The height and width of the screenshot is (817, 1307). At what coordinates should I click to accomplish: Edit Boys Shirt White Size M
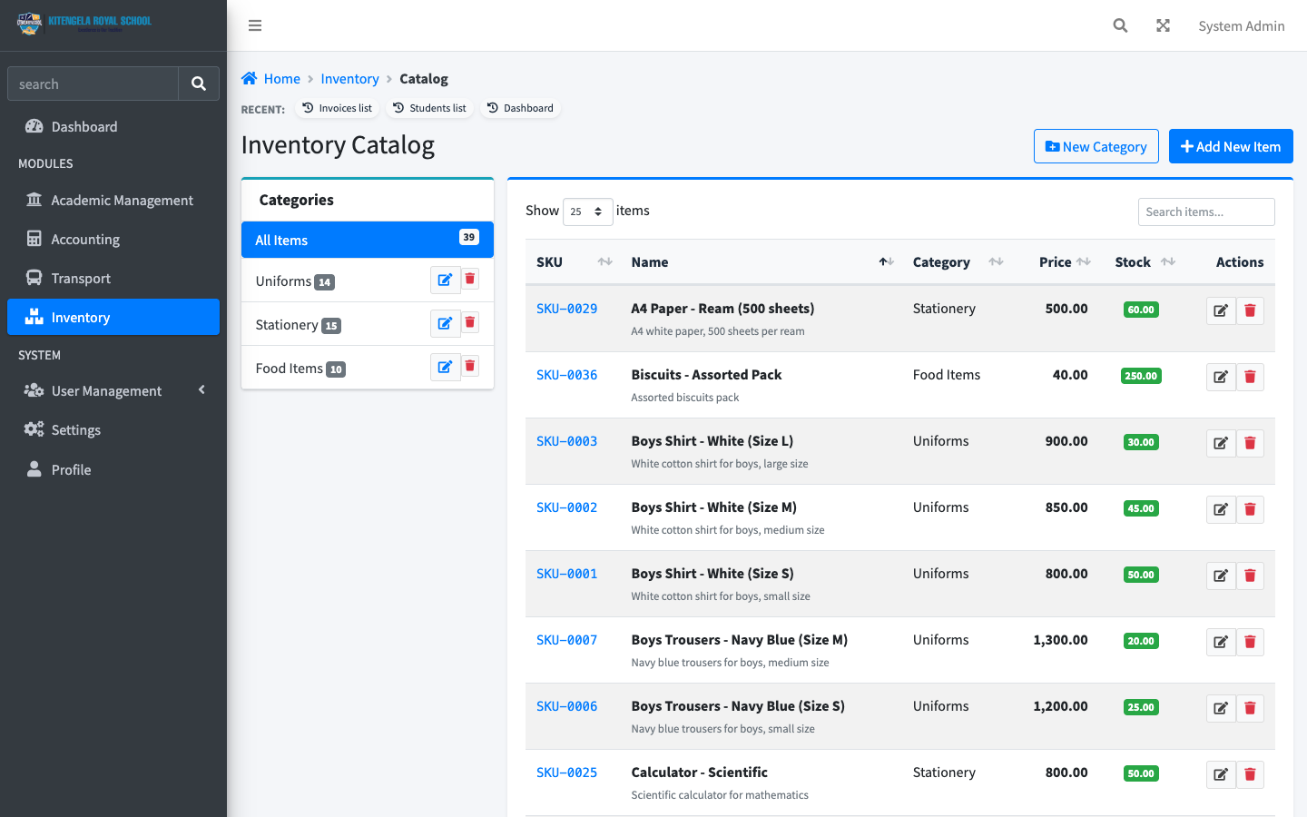point(1221,509)
